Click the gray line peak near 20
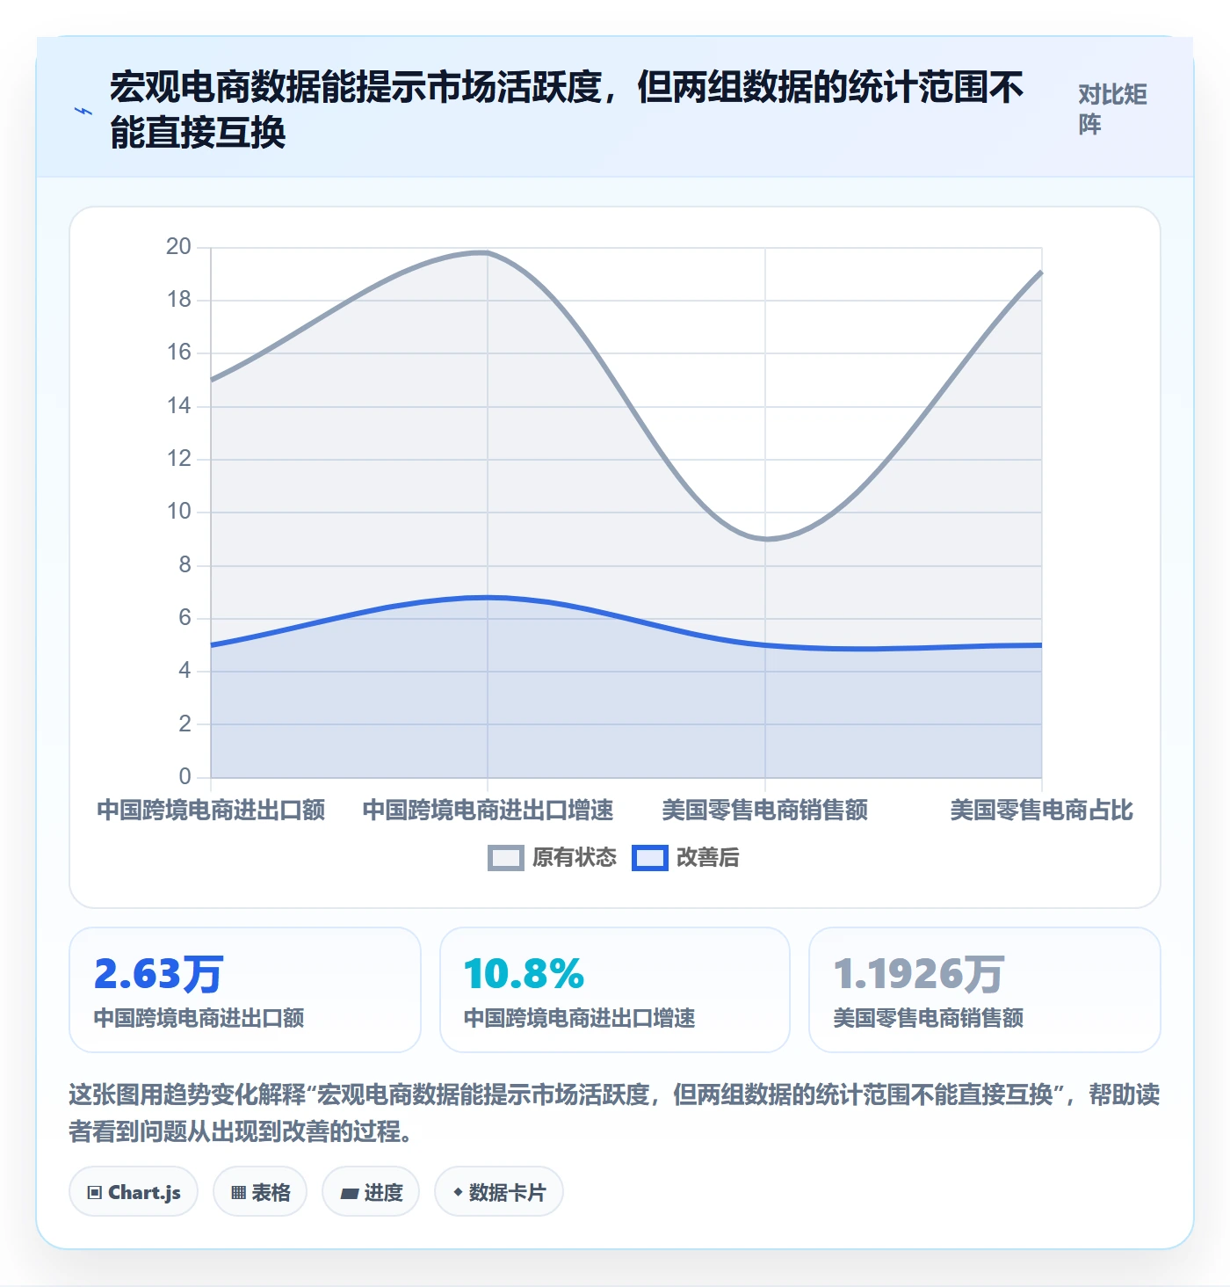The width and height of the screenshot is (1230, 1287). [x=486, y=253]
